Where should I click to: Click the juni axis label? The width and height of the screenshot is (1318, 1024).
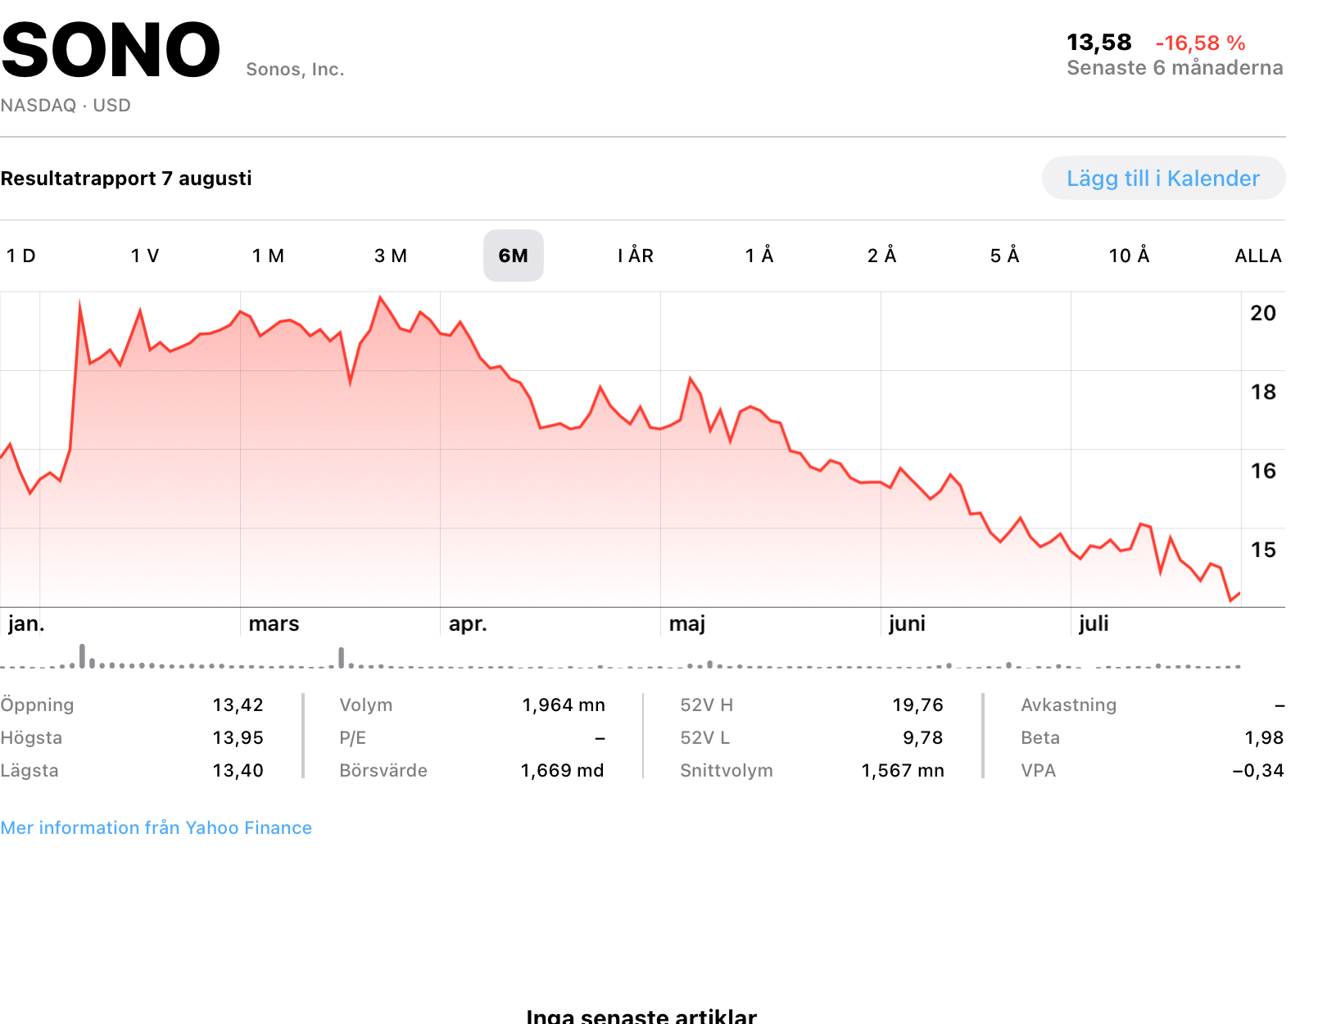[x=907, y=623]
